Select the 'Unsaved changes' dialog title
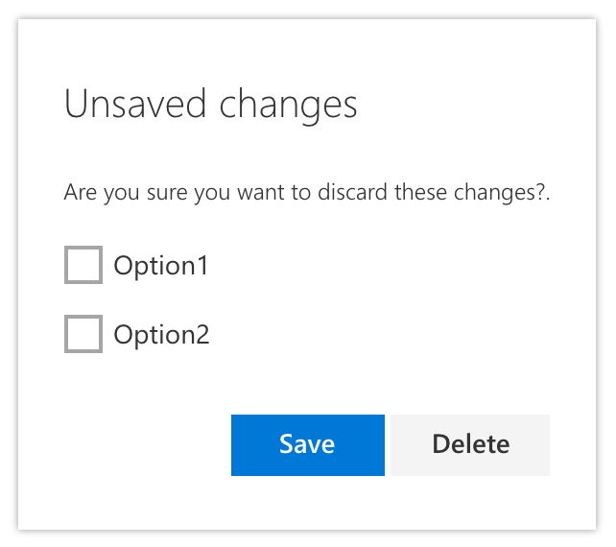The width and height of the screenshot is (616, 547). (x=210, y=105)
